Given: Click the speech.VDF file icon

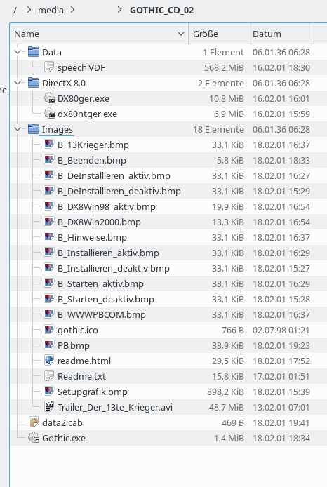Looking at the screenshot, I should pos(48,67).
